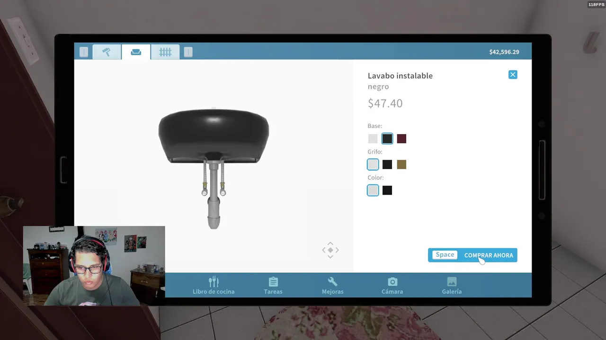Viewport: 606px width, 340px height.
Task: Select the furniture sofa tab
Action: tap(136, 52)
